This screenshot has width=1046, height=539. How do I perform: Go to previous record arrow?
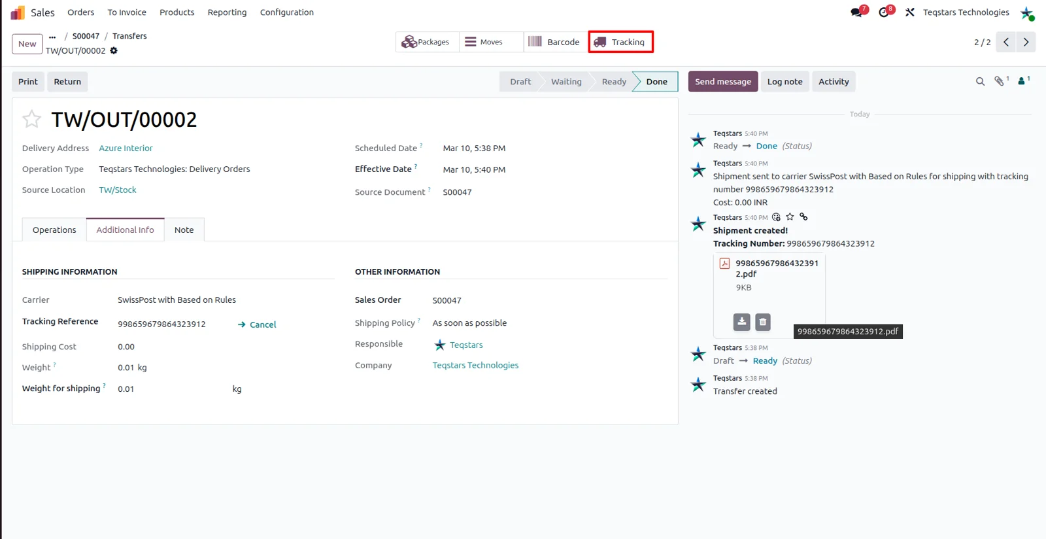pos(1006,42)
